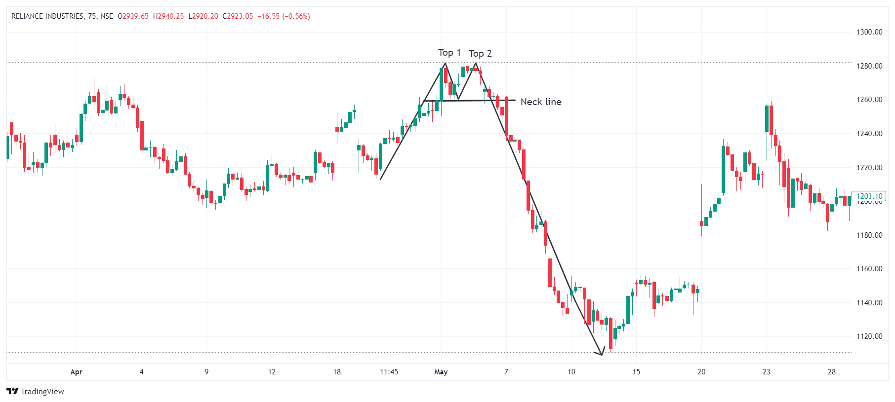Click the −16.55 (−0.56%) change value

[x=284, y=16]
